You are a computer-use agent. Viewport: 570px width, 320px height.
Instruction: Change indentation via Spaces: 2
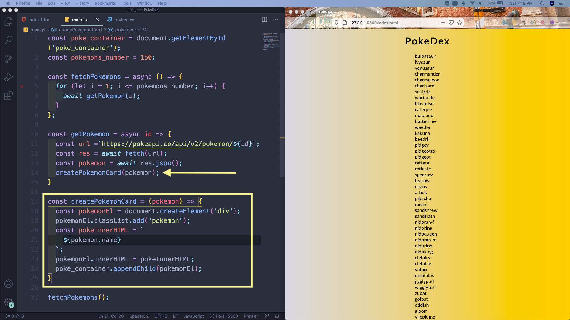[x=139, y=316]
